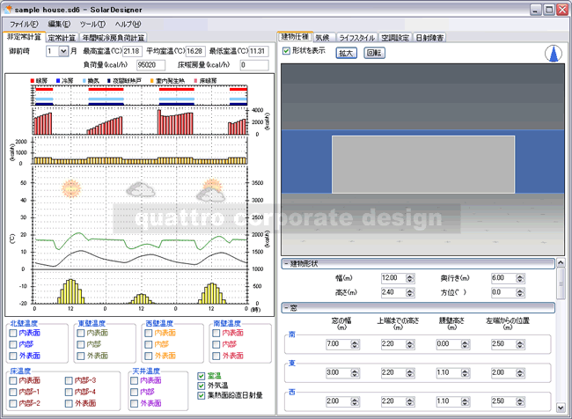The image size is (572, 419).
Task: Click the 回転 button
Action: [374, 53]
